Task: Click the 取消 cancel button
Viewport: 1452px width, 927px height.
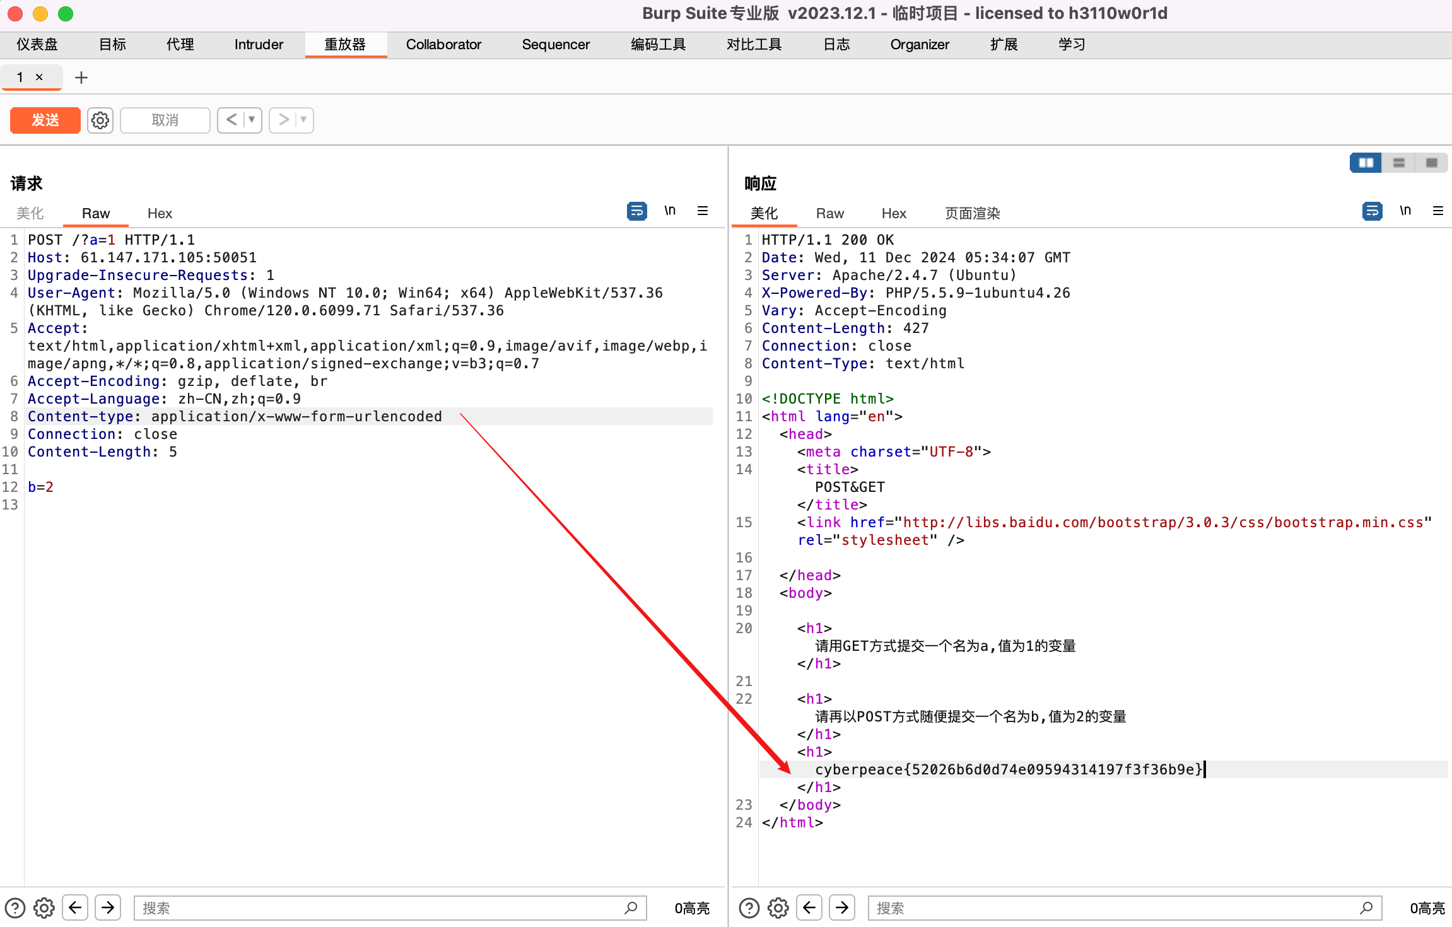Action: (165, 120)
